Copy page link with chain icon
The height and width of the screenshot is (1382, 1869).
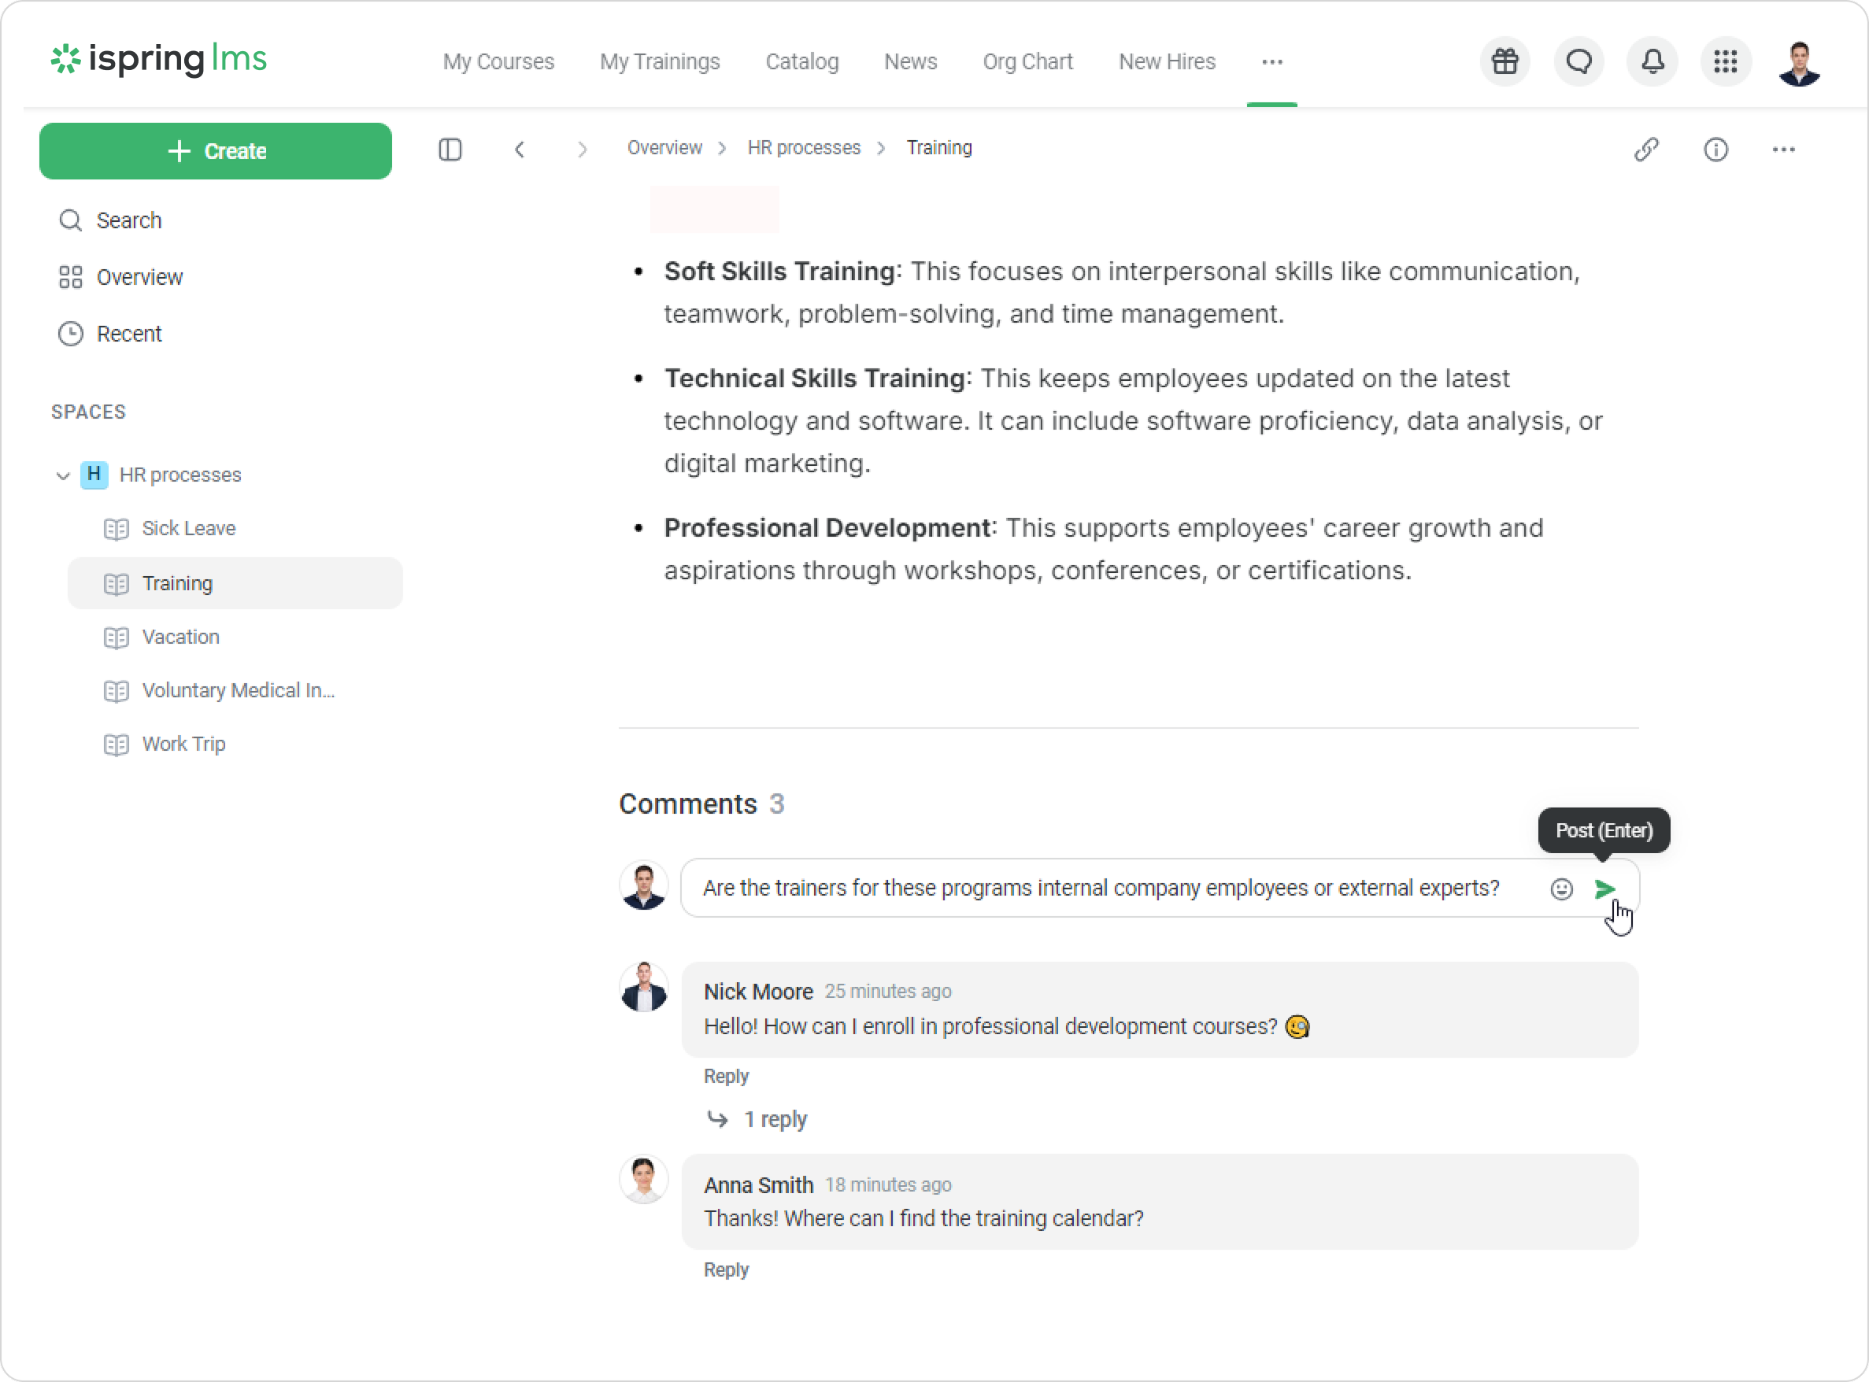coord(1646,150)
